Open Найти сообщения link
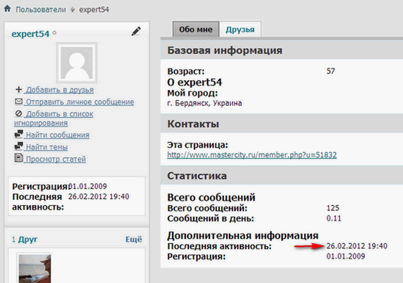This screenshot has width=403, height=283. pos(57,135)
